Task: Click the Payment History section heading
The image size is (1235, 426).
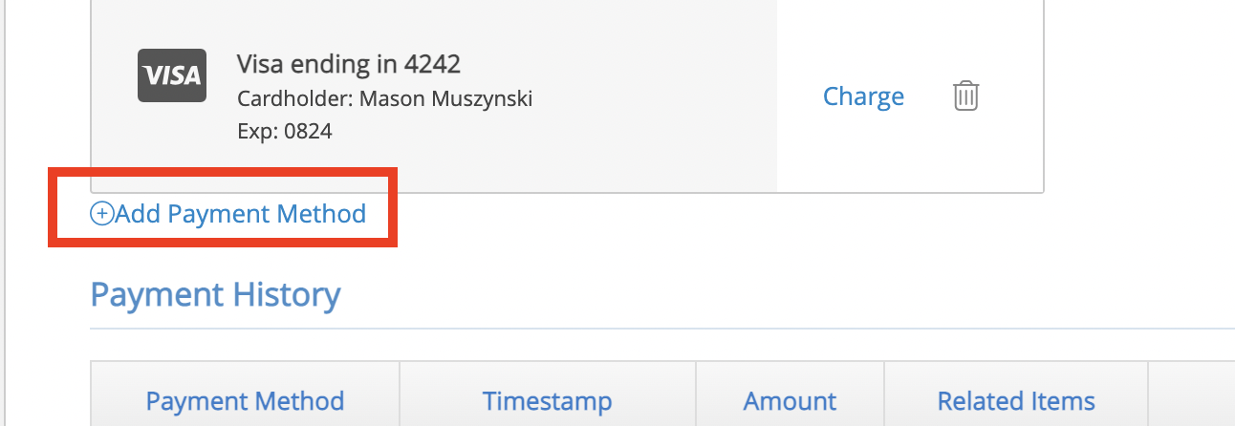Action: click(x=215, y=294)
